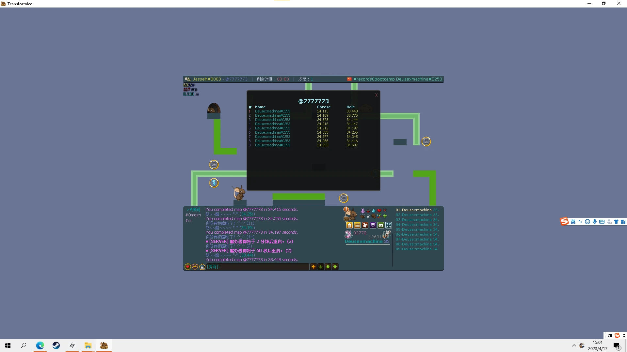Image resolution: width=627 pixels, height=352 pixels.
Task: Select player 01-Deusexmachina in the player list
Action: tap(417, 210)
